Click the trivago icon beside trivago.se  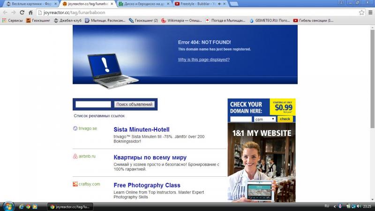click(75, 128)
